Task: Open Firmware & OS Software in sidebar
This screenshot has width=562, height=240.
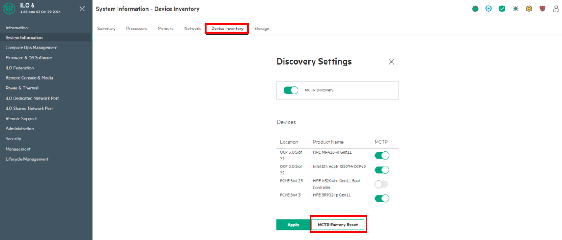Action: (x=29, y=58)
